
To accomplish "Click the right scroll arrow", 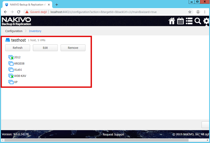I will click(x=208, y=140).
